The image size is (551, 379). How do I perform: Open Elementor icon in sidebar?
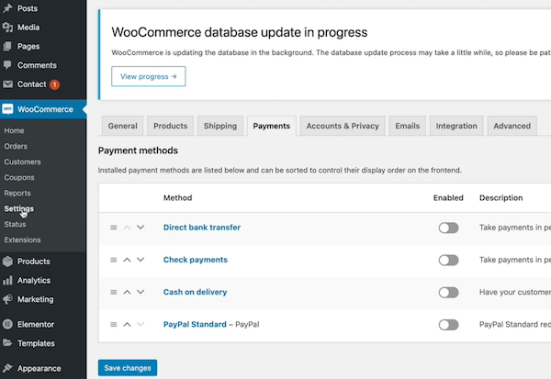coord(8,324)
